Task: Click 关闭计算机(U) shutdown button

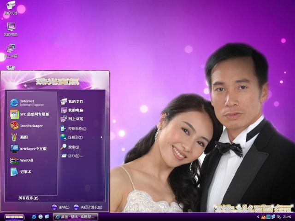Action: [x=88, y=207]
